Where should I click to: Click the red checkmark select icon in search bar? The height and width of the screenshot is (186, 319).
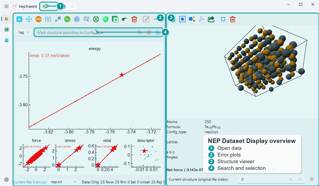(x=149, y=32)
